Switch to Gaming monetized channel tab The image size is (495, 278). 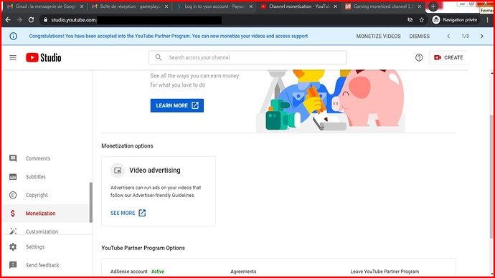[383, 6]
